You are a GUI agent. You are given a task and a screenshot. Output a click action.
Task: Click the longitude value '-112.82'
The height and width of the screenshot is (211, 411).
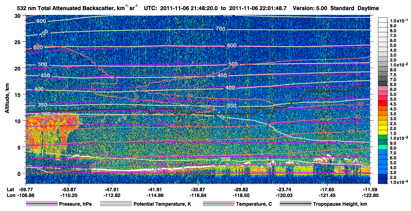click(112, 195)
